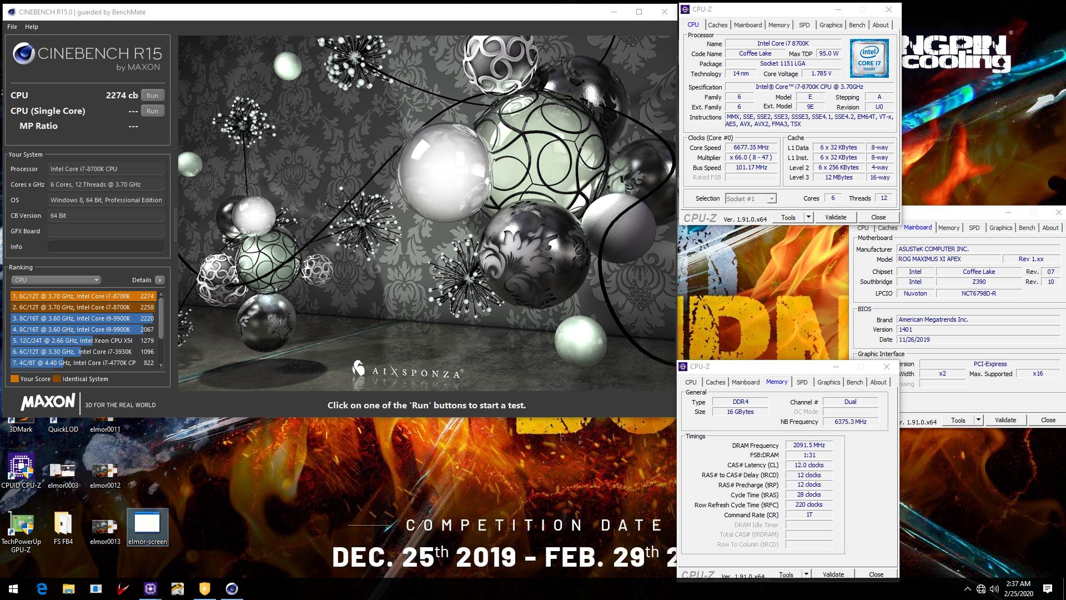The width and height of the screenshot is (1066, 600).
Task: Open Tools dropdown arrow in Mainboard CPU-Z
Action: point(978,420)
